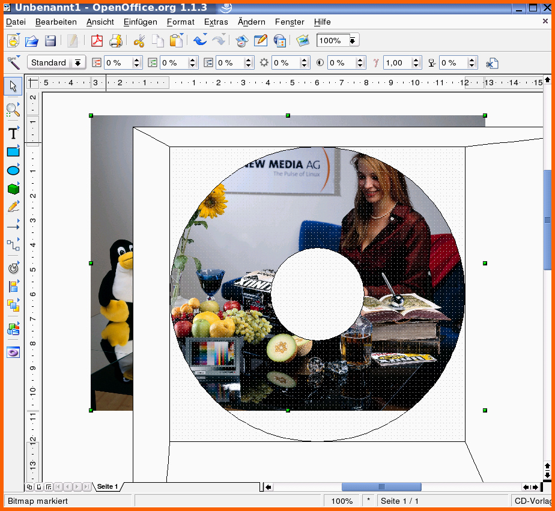Open the hyperlink dialog icon
The image size is (555, 511).
tap(280, 41)
